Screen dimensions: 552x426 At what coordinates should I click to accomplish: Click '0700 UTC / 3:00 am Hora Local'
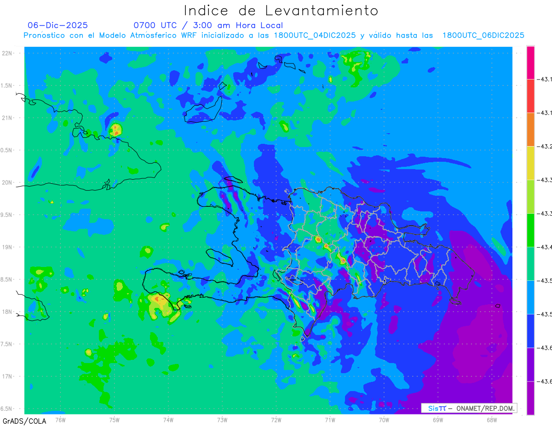click(x=208, y=25)
